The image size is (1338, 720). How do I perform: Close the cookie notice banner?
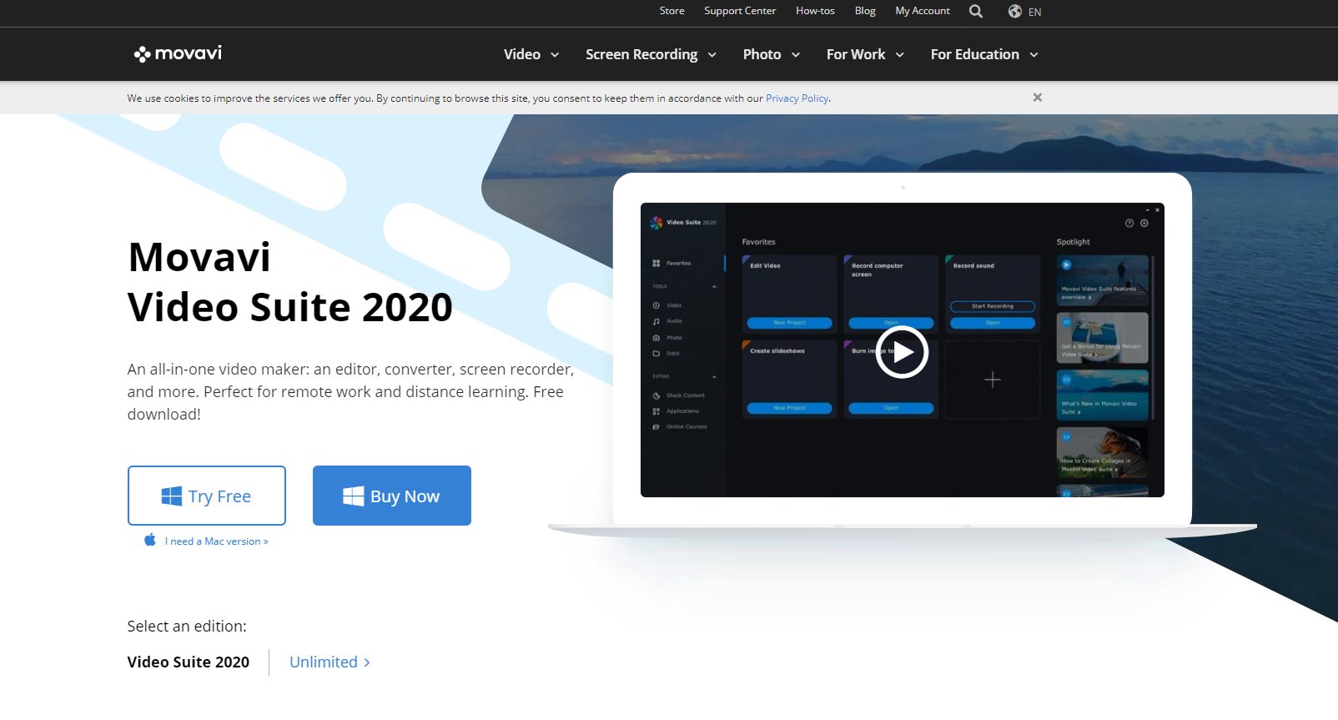click(x=1038, y=98)
